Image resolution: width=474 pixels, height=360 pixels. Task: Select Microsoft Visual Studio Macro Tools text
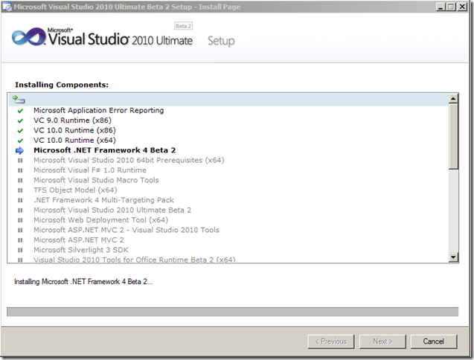(96, 180)
